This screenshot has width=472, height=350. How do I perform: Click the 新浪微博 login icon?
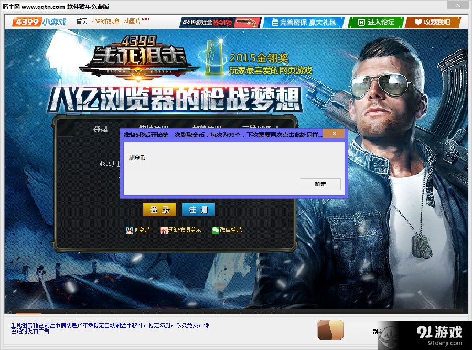(164, 230)
